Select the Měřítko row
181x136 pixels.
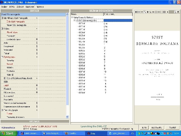33,67
